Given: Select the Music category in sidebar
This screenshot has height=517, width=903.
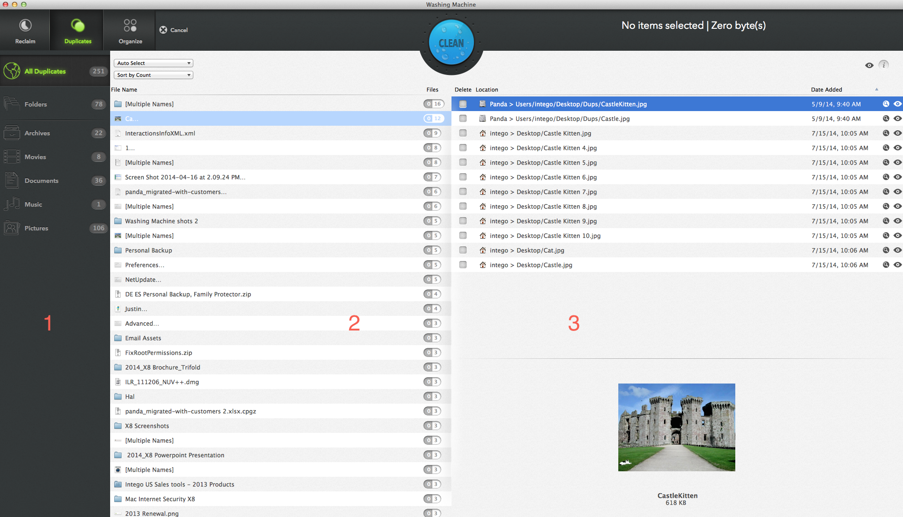Looking at the screenshot, I should click(55, 204).
